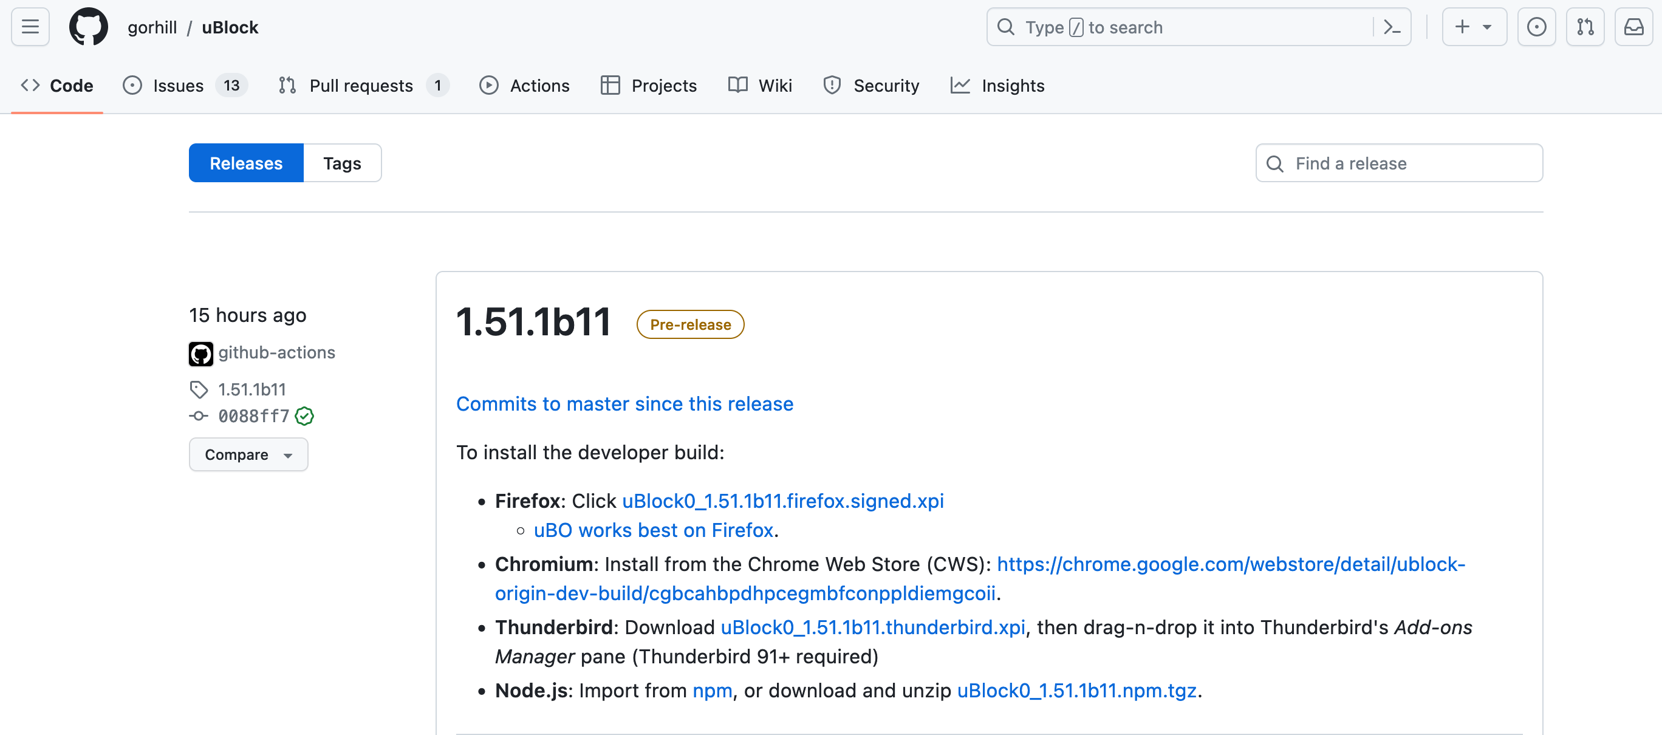This screenshot has height=735, width=1662.
Task: Open the uBlock repository link
Action: [230, 27]
